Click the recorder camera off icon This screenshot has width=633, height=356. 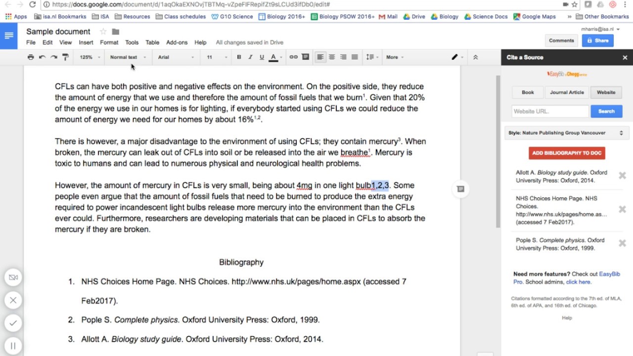[13, 277]
